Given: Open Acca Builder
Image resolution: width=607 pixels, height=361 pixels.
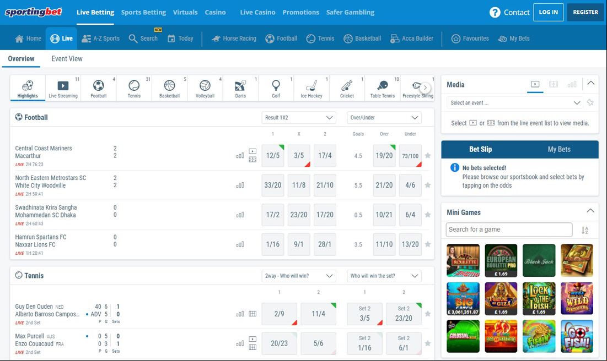Looking at the screenshot, I should coord(411,39).
